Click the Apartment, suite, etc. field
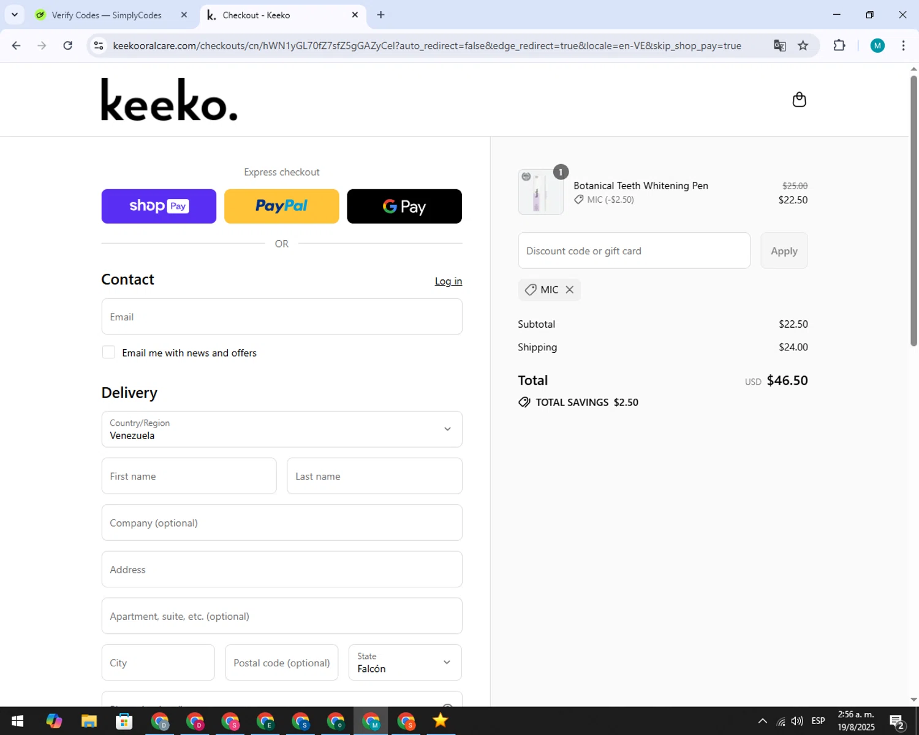Image resolution: width=919 pixels, height=735 pixels. 282,616
